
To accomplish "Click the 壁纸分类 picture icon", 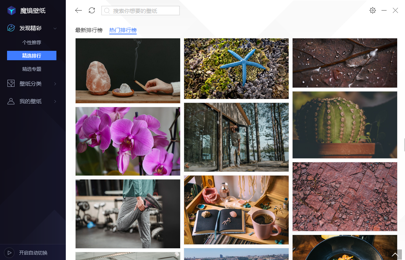I will pos(11,84).
